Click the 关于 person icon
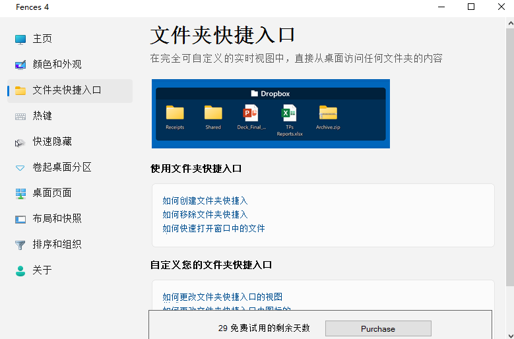Image resolution: width=514 pixels, height=339 pixels. pyautogui.click(x=20, y=270)
